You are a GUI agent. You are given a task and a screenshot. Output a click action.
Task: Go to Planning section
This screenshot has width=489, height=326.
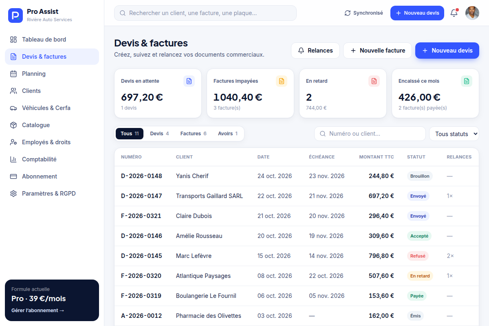[x=52, y=74]
